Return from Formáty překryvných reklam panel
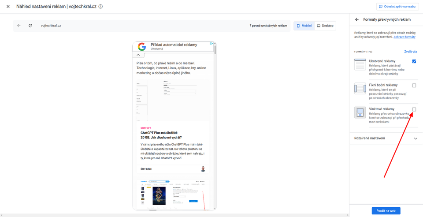Image resolution: width=423 pixels, height=217 pixels. point(357,19)
